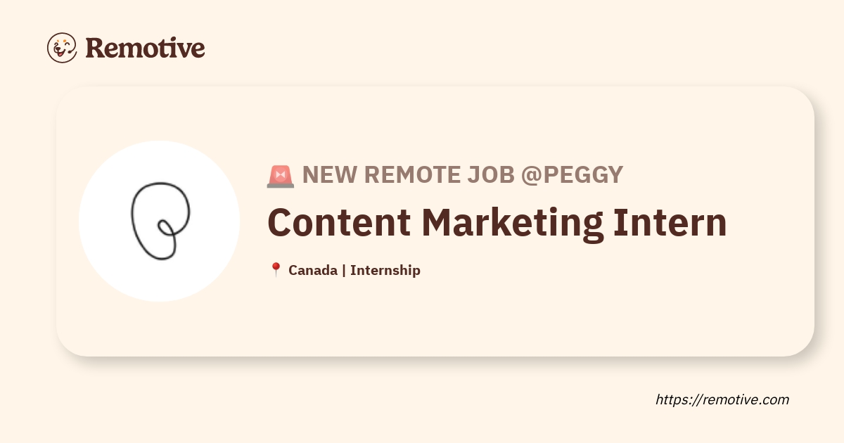
Task: Click the word Content in job title
Action: (x=339, y=222)
